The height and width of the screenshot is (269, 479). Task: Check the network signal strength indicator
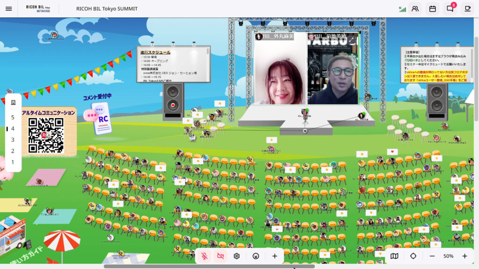[402, 9]
